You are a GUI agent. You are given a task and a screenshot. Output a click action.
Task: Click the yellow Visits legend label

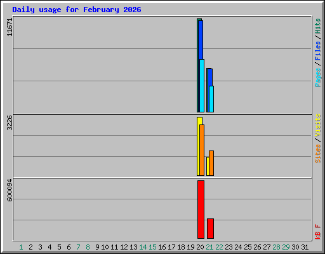(x=317, y=125)
